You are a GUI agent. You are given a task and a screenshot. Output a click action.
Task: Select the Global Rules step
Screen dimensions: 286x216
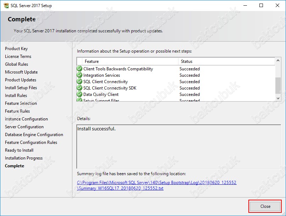coord(17,64)
